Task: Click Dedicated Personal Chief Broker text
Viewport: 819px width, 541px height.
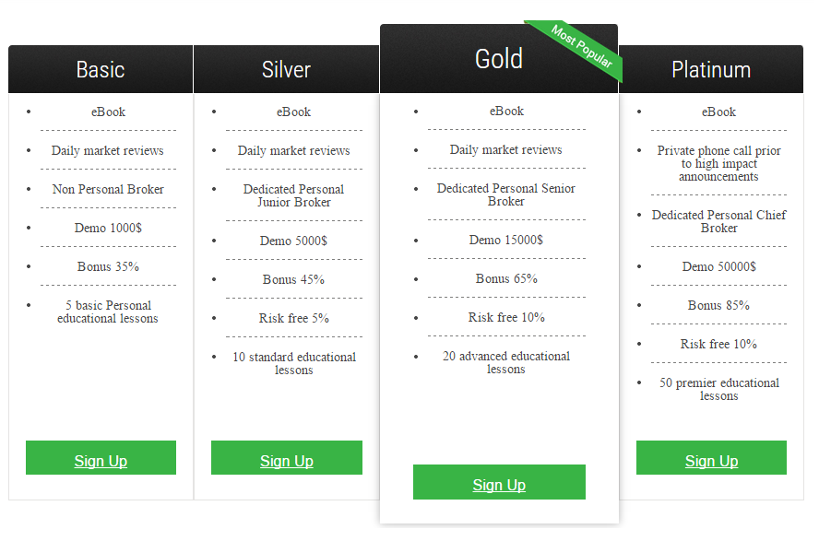Action: click(718, 222)
